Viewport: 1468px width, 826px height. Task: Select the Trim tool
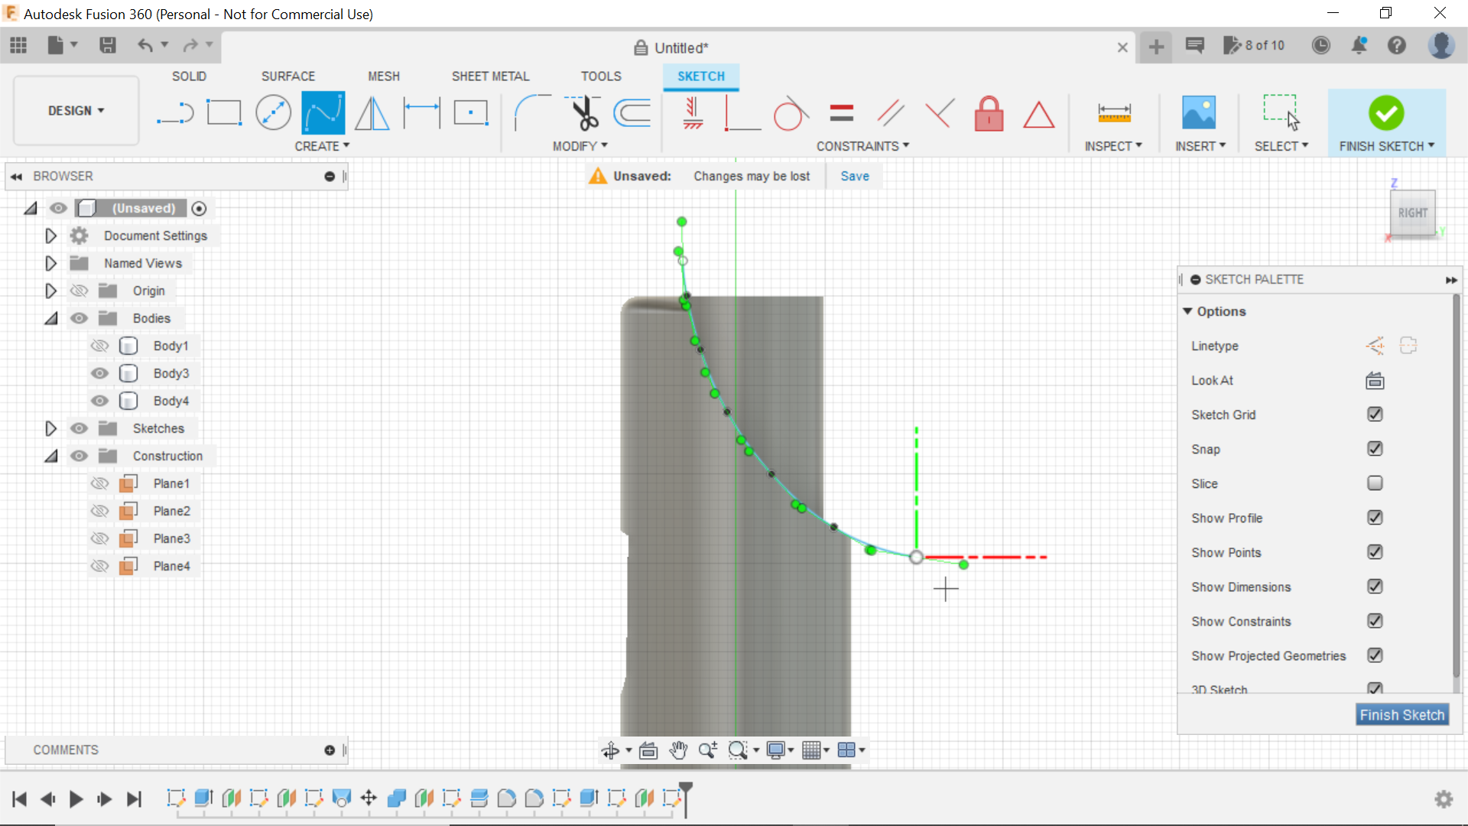point(582,112)
